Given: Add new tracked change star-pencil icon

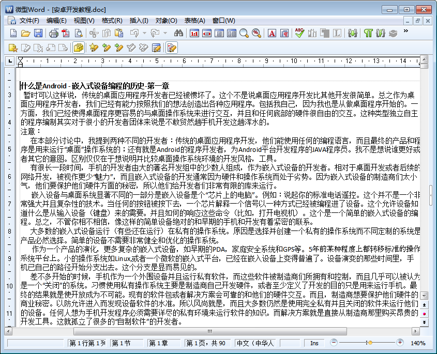Looking at the screenshot, I should pyautogui.click(x=94, y=48).
